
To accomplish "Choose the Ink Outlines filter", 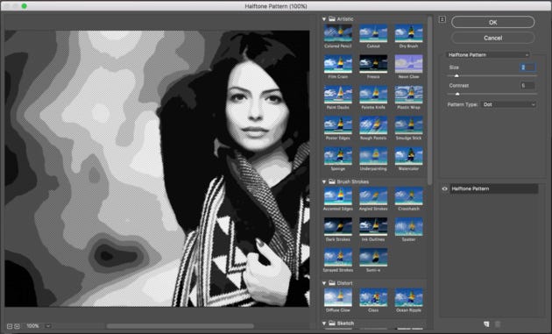I will coord(373,226).
